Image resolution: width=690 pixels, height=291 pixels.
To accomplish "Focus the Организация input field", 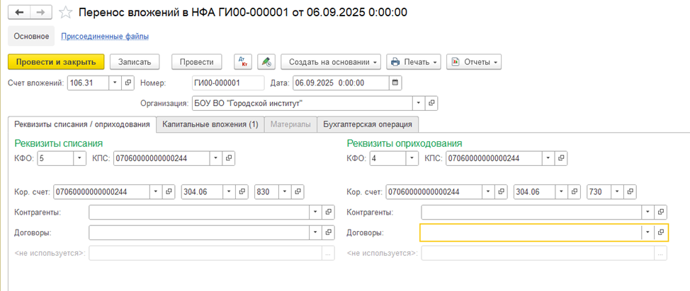I will 302,103.
